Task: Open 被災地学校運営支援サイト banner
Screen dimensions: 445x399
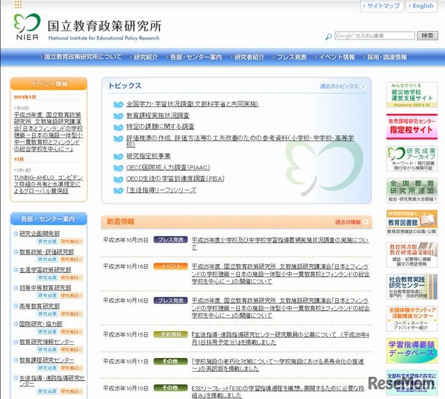Action: point(412,95)
